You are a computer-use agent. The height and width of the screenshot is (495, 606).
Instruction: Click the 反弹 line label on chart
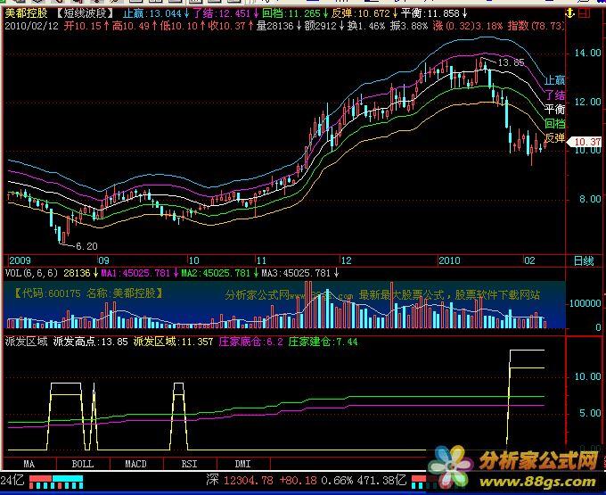point(554,137)
